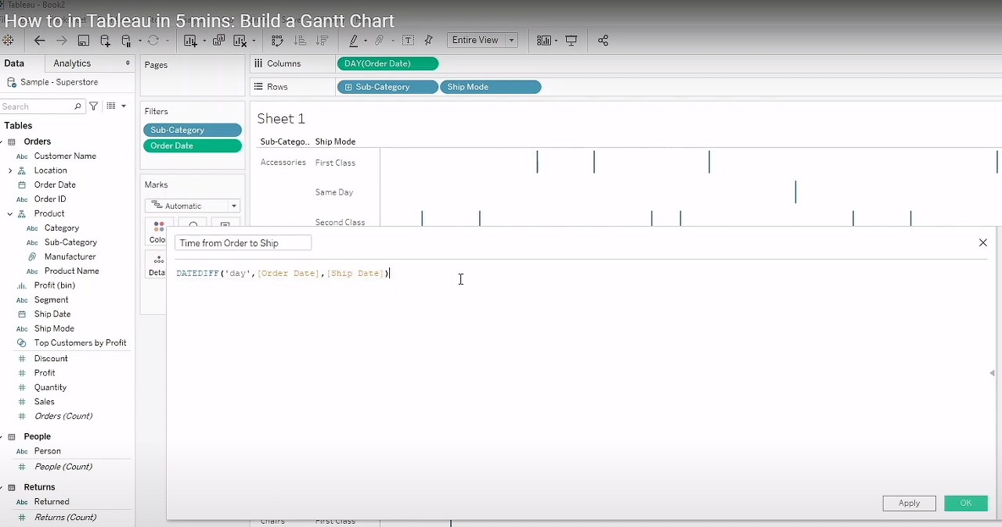The image size is (1002, 527).
Task: Switch to the Data tab
Action: 14,63
